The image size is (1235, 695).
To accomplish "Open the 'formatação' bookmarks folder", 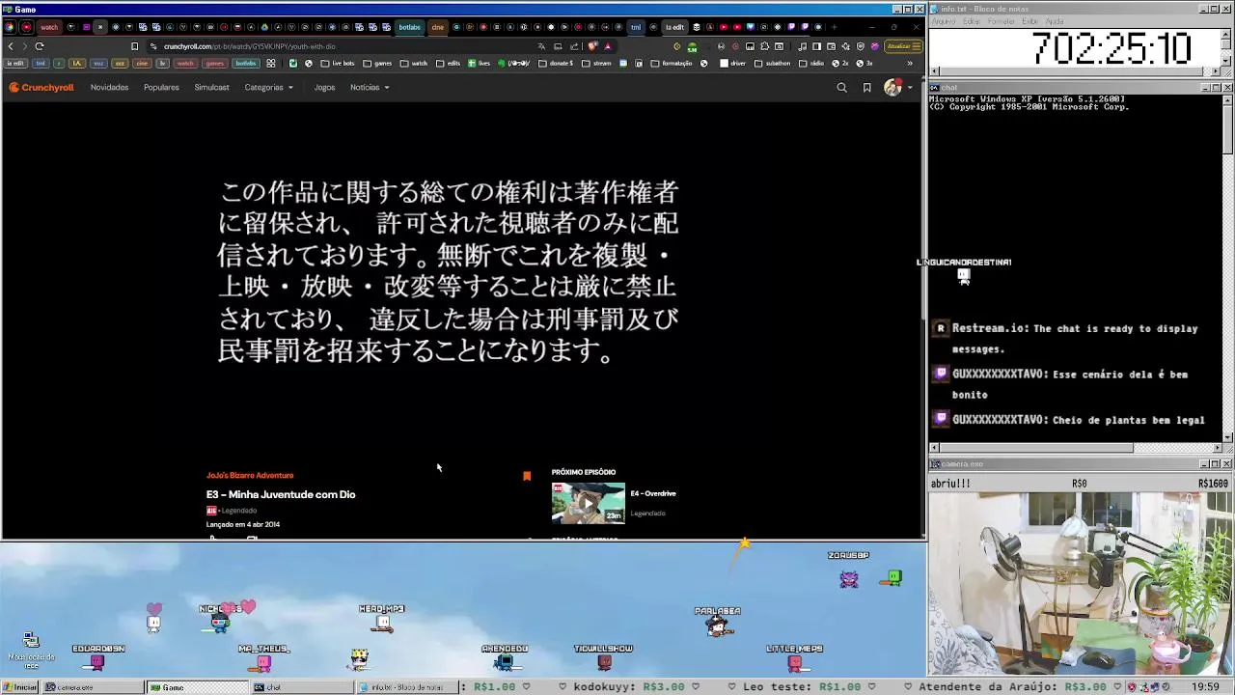I will pyautogui.click(x=672, y=64).
